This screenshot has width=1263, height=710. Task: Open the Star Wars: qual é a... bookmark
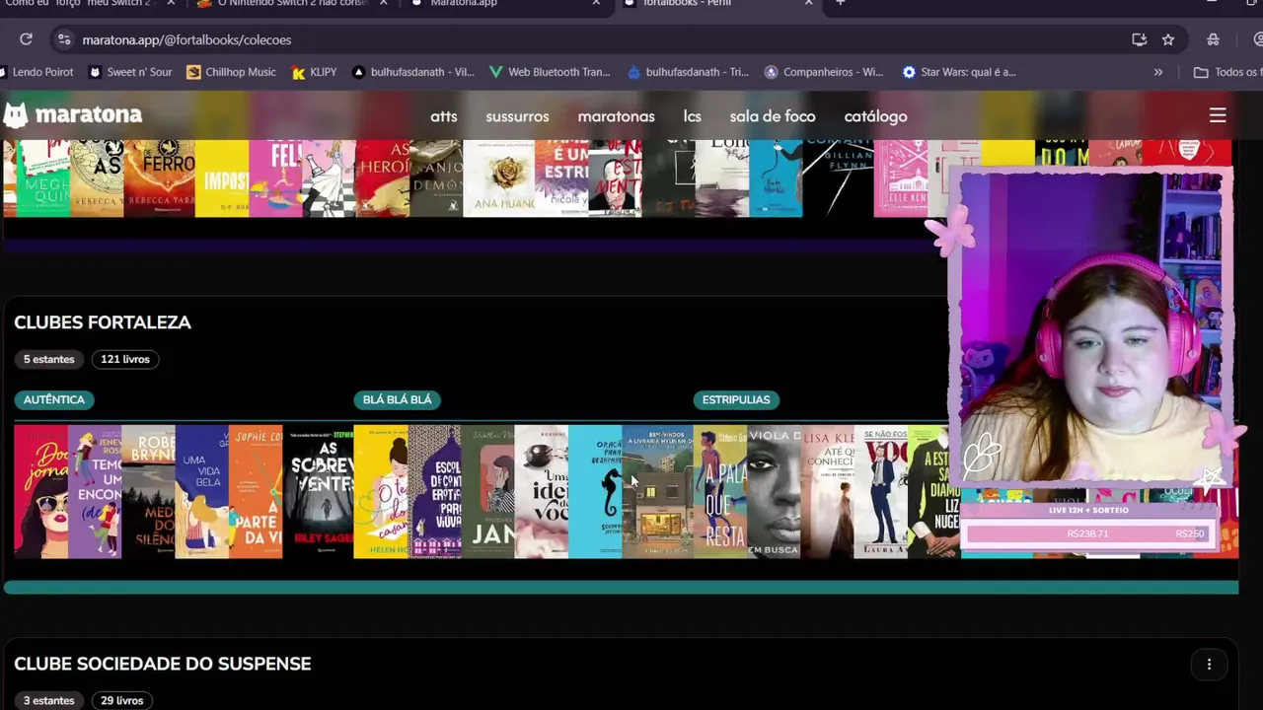tap(959, 72)
